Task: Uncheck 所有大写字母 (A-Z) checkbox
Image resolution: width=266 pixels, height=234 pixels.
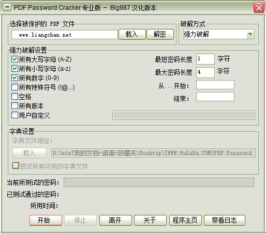Action: coord(14,59)
